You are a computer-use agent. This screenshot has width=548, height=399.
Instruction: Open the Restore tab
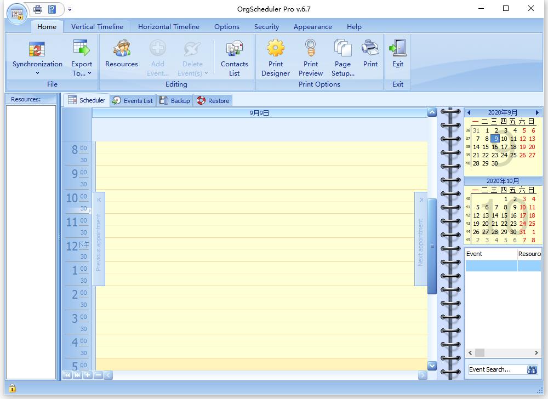tap(213, 101)
